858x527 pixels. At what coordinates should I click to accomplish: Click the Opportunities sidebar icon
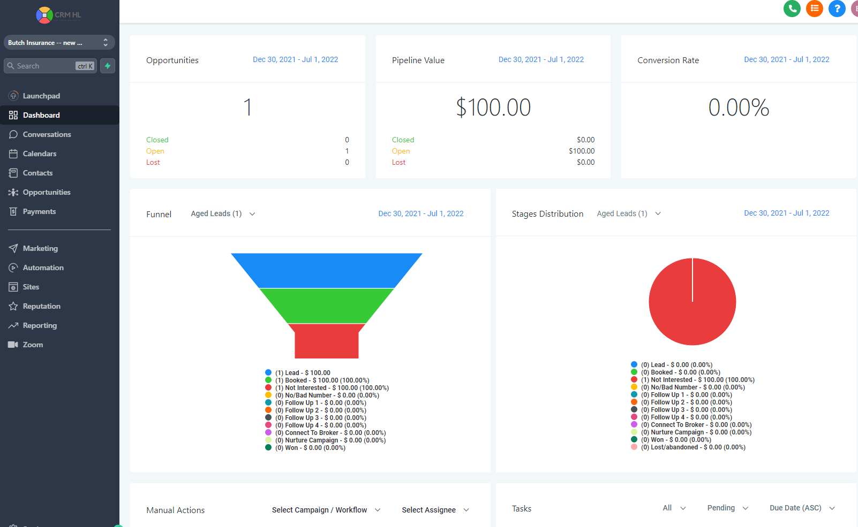[13, 192]
